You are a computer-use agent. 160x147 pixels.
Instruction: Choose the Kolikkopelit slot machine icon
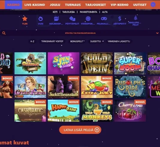(x=56, y=19)
